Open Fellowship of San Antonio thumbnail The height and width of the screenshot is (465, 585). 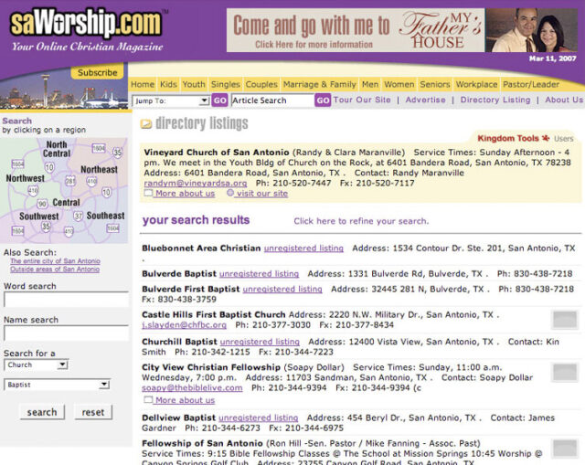565,449
